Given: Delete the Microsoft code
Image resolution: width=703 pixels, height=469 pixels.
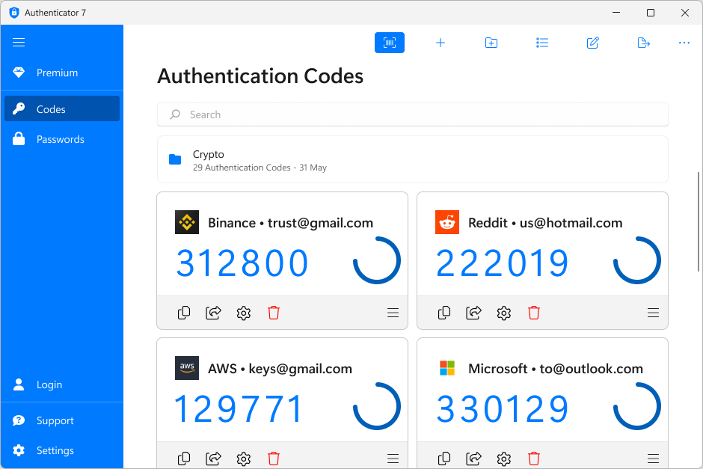Looking at the screenshot, I should click(533, 459).
